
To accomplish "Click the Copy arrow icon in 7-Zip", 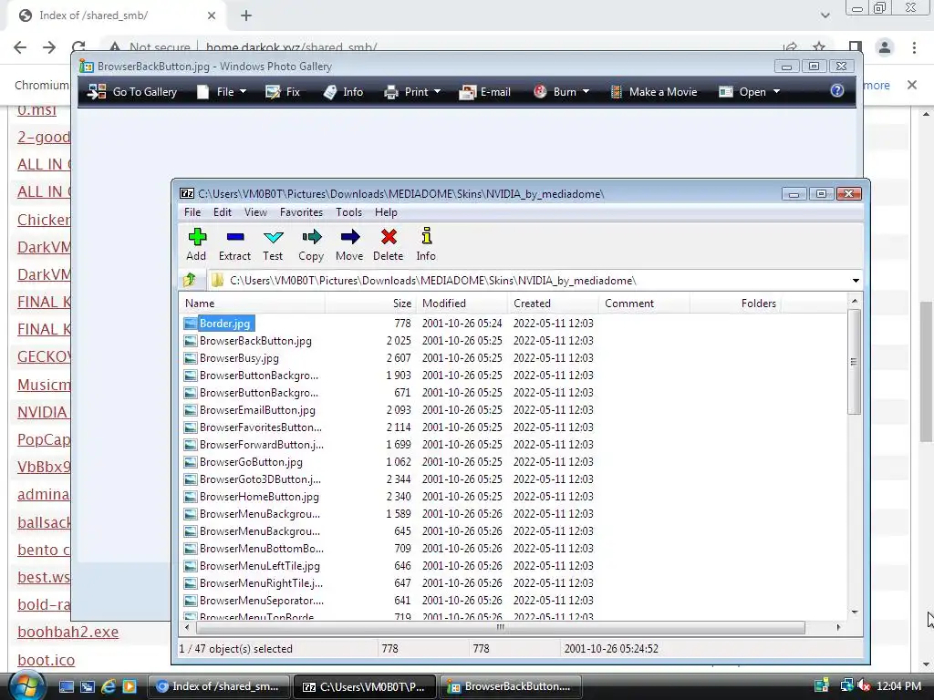I will [x=311, y=244].
